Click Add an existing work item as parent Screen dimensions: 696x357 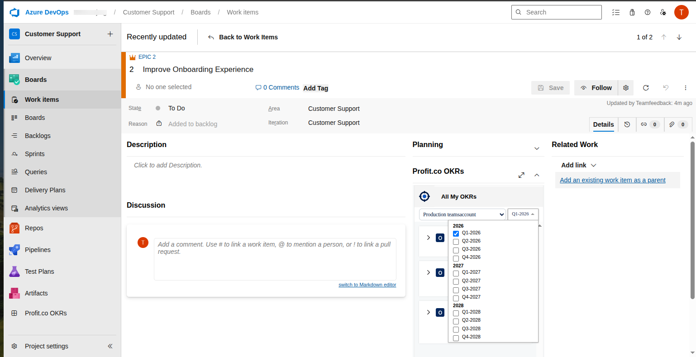coord(613,180)
